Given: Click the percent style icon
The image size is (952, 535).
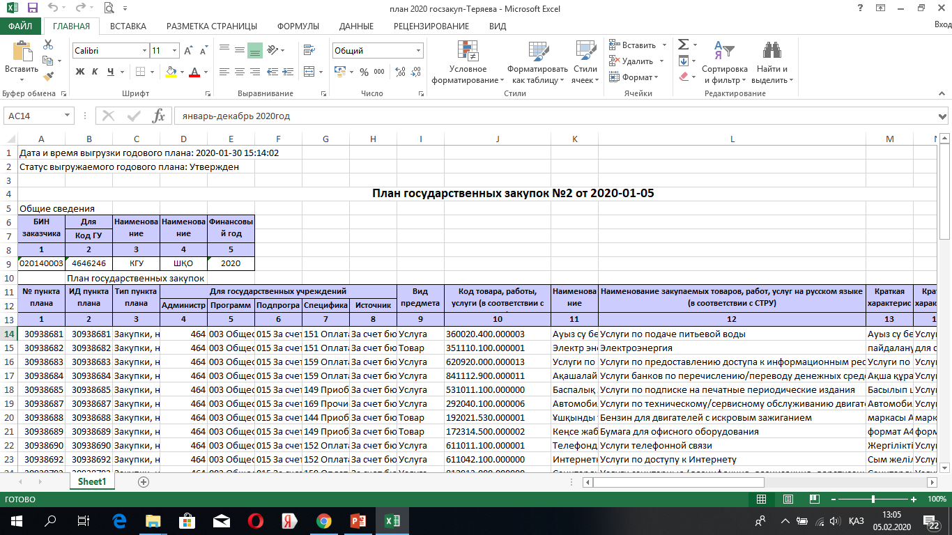Looking at the screenshot, I should [364, 72].
